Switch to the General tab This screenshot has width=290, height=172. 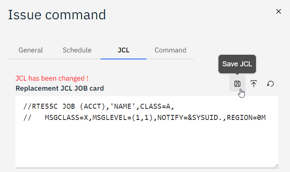(x=31, y=50)
